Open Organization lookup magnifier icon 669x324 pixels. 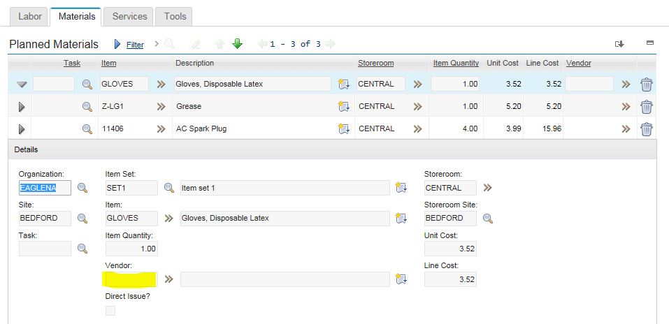82,188
